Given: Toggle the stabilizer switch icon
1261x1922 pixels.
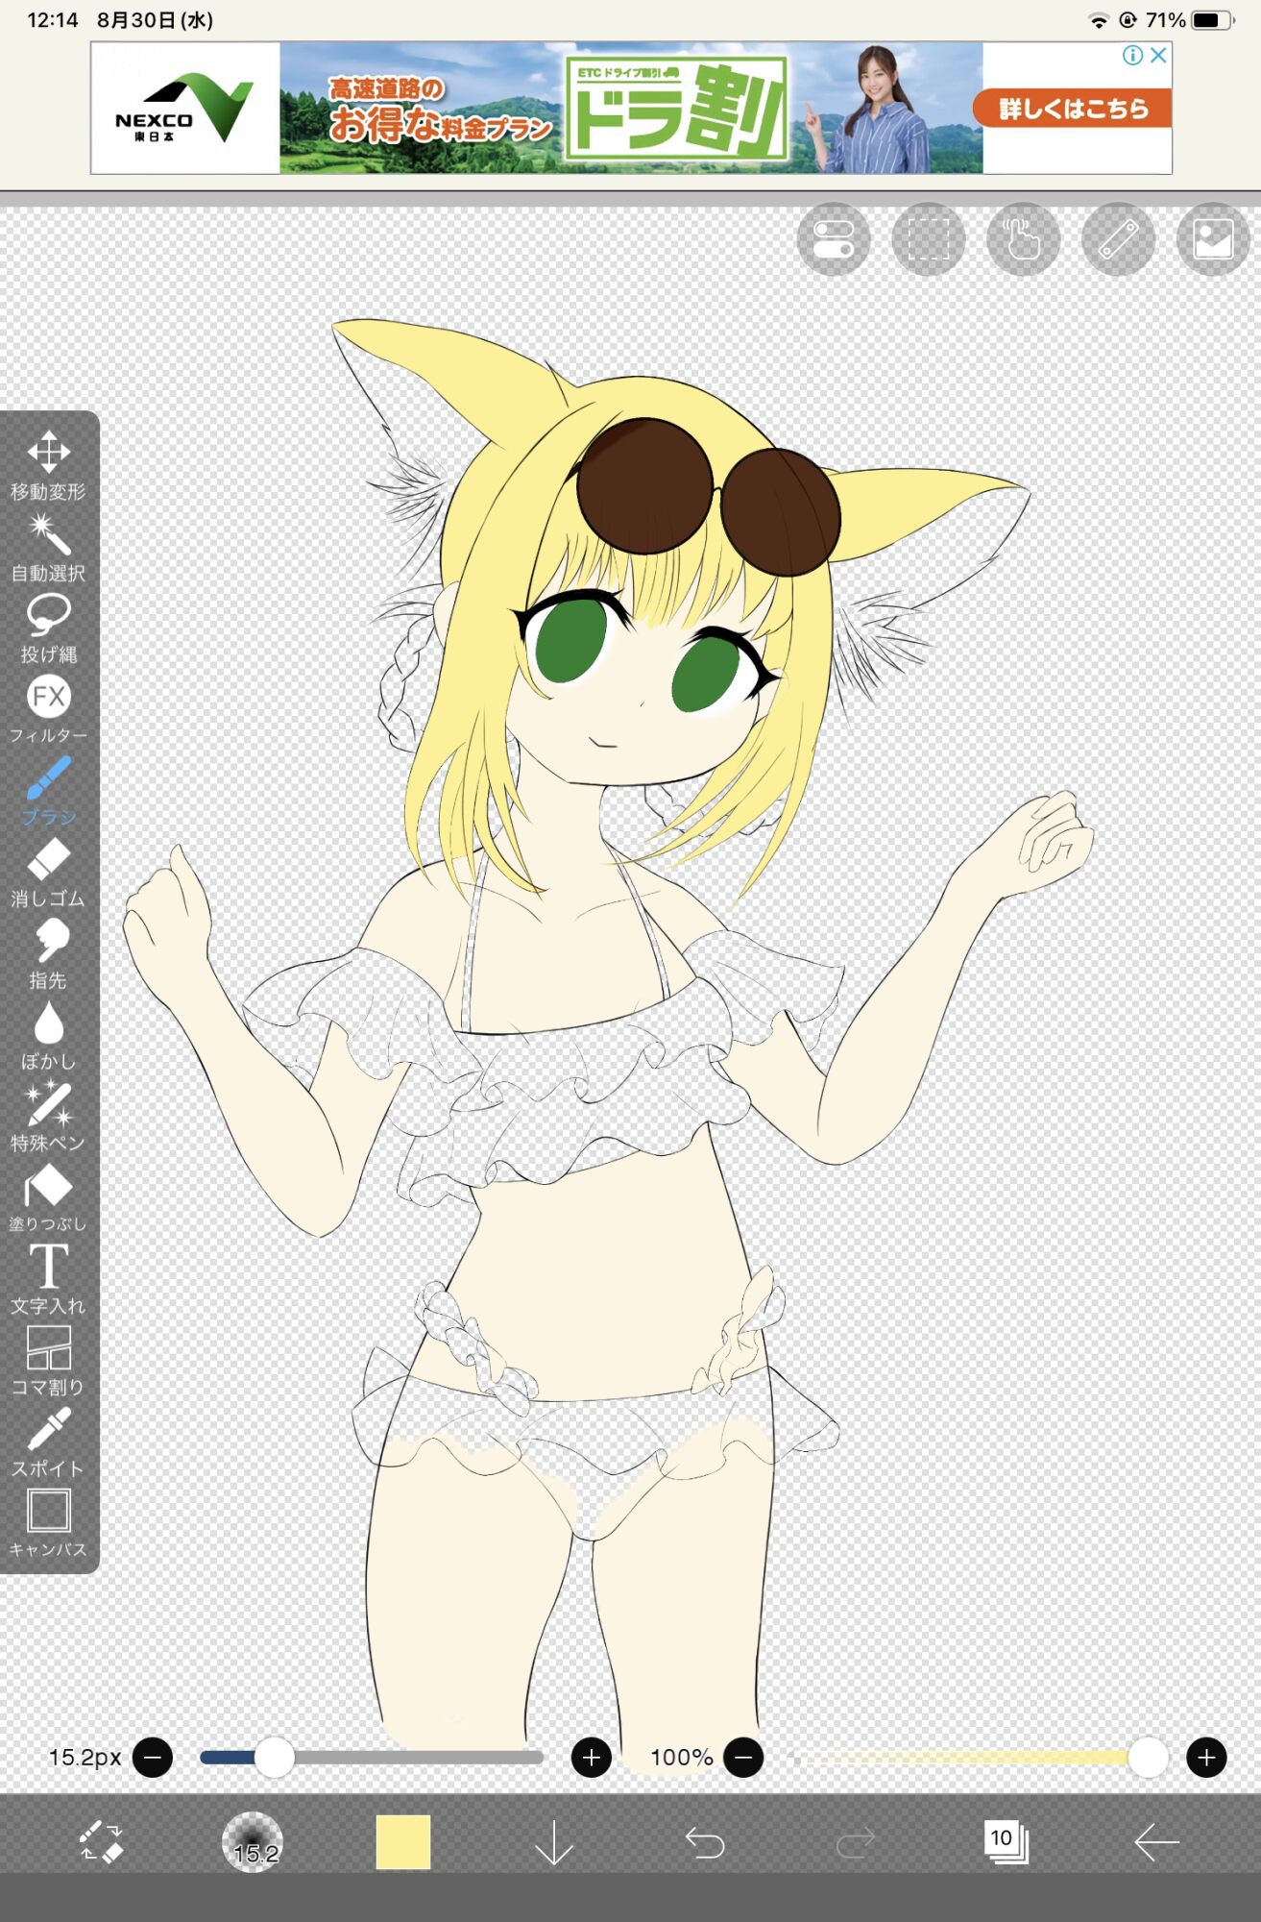Looking at the screenshot, I should [x=834, y=239].
